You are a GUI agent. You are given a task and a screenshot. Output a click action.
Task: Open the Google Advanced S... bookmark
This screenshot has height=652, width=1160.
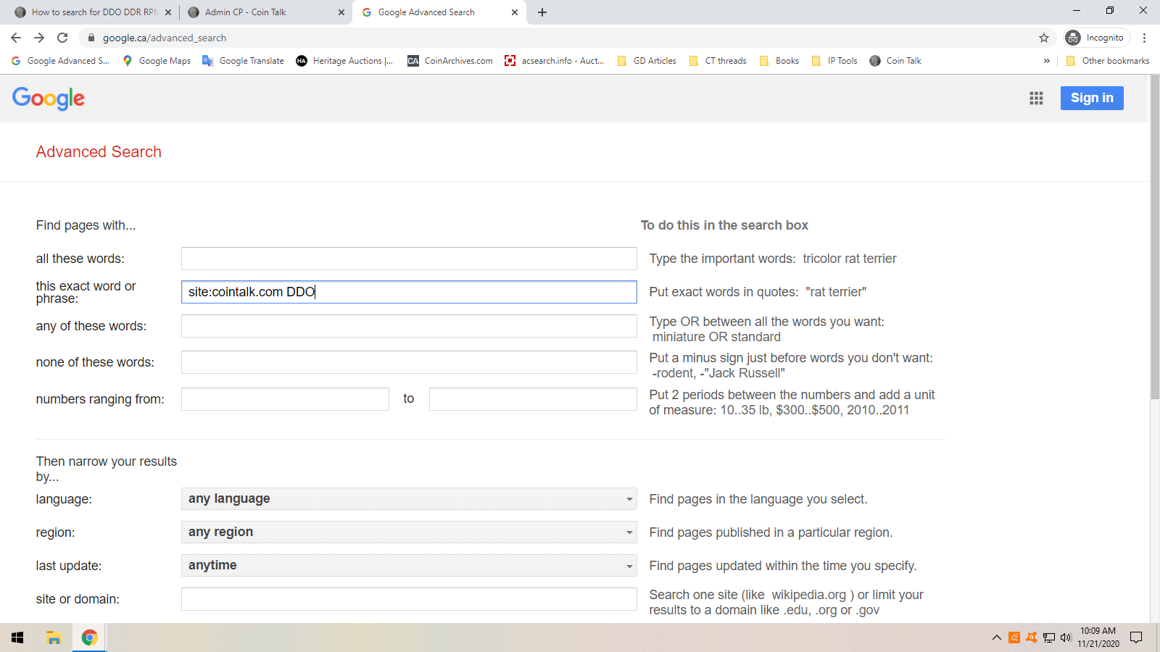pyautogui.click(x=61, y=61)
